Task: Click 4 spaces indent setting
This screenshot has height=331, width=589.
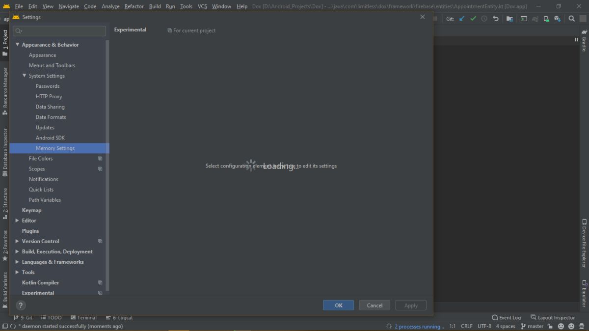Action: click(506, 326)
